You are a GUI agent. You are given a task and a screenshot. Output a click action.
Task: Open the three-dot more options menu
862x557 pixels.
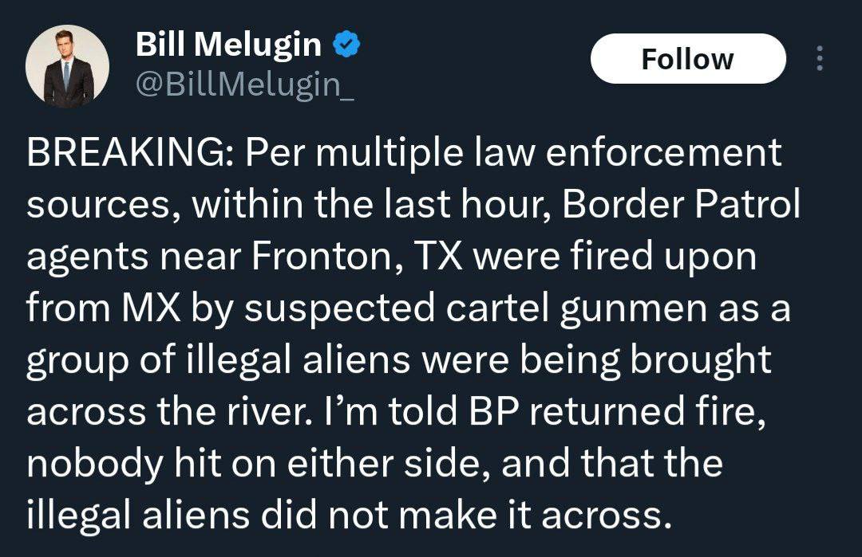(x=820, y=59)
